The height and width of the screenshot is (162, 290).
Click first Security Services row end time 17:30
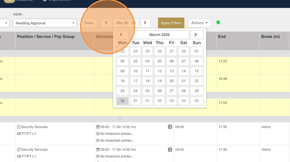[x=223, y=127]
